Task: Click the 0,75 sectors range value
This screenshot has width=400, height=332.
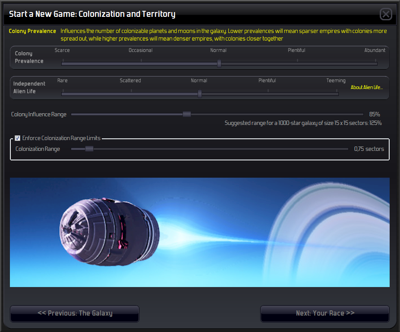Action: coord(369,149)
